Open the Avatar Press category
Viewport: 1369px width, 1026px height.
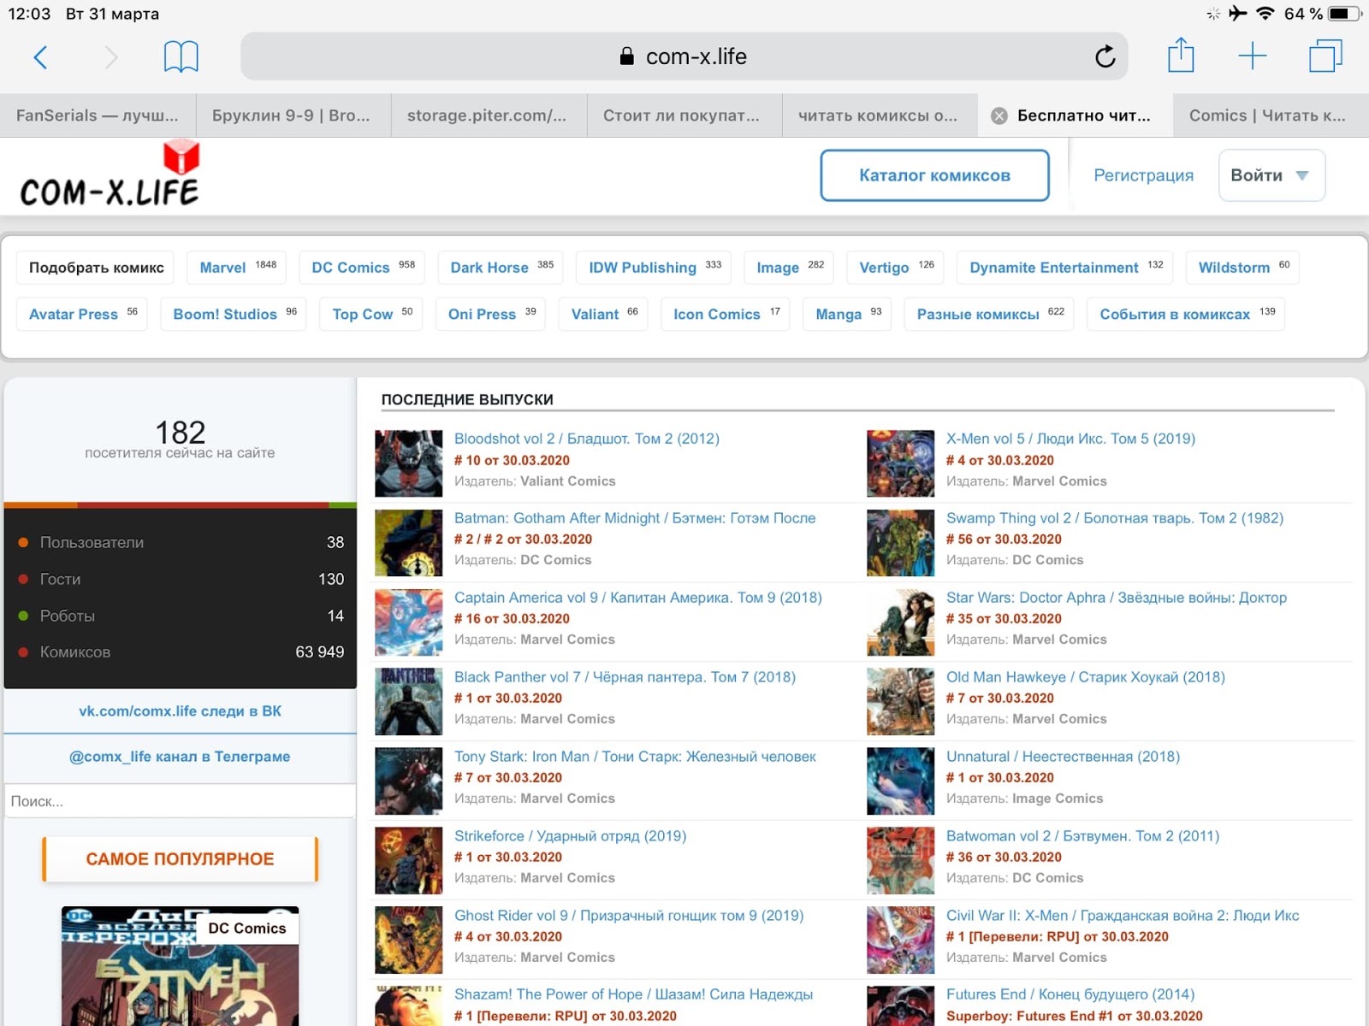82,314
